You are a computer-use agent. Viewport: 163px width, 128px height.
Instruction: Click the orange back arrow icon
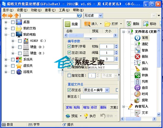[x=5, y=16]
